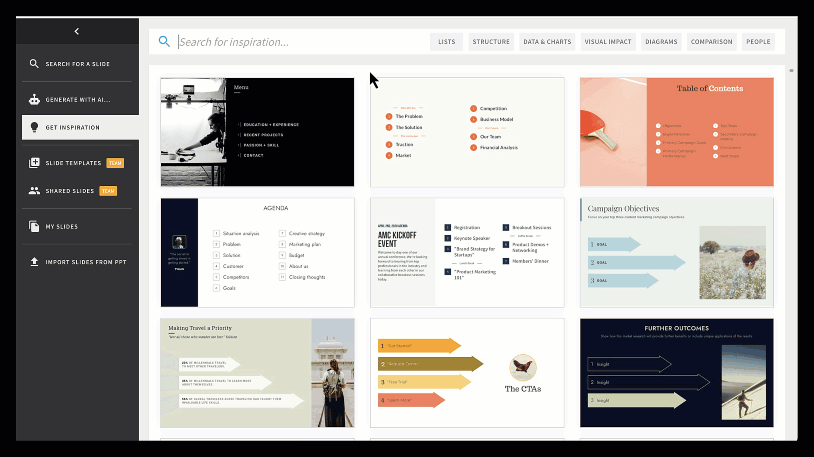Select the Search for a Slide icon
Screen dimensions: 814x457
pos(34,64)
